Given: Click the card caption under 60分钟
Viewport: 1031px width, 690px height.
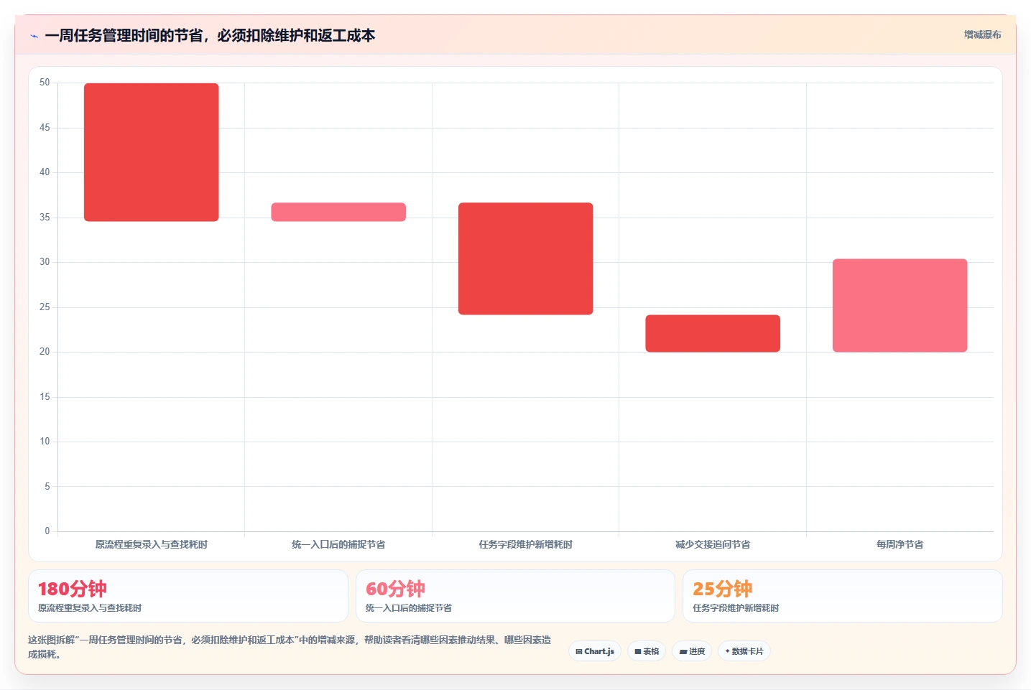Looking at the screenshot, I should [409, 608].
